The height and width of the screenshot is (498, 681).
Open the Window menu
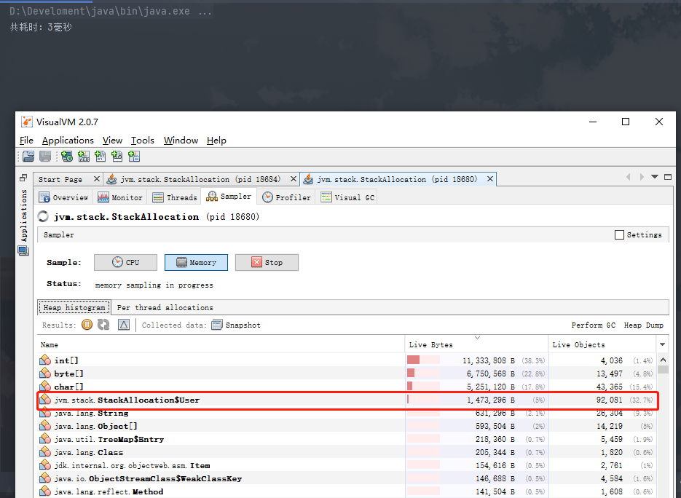(x=181, y=141)
